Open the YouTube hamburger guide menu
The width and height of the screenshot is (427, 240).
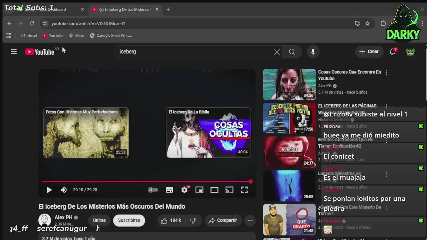(x=14, y=52)
